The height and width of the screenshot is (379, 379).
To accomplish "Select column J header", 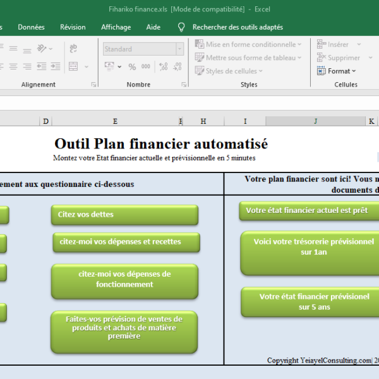I will [x=315, y=121].
